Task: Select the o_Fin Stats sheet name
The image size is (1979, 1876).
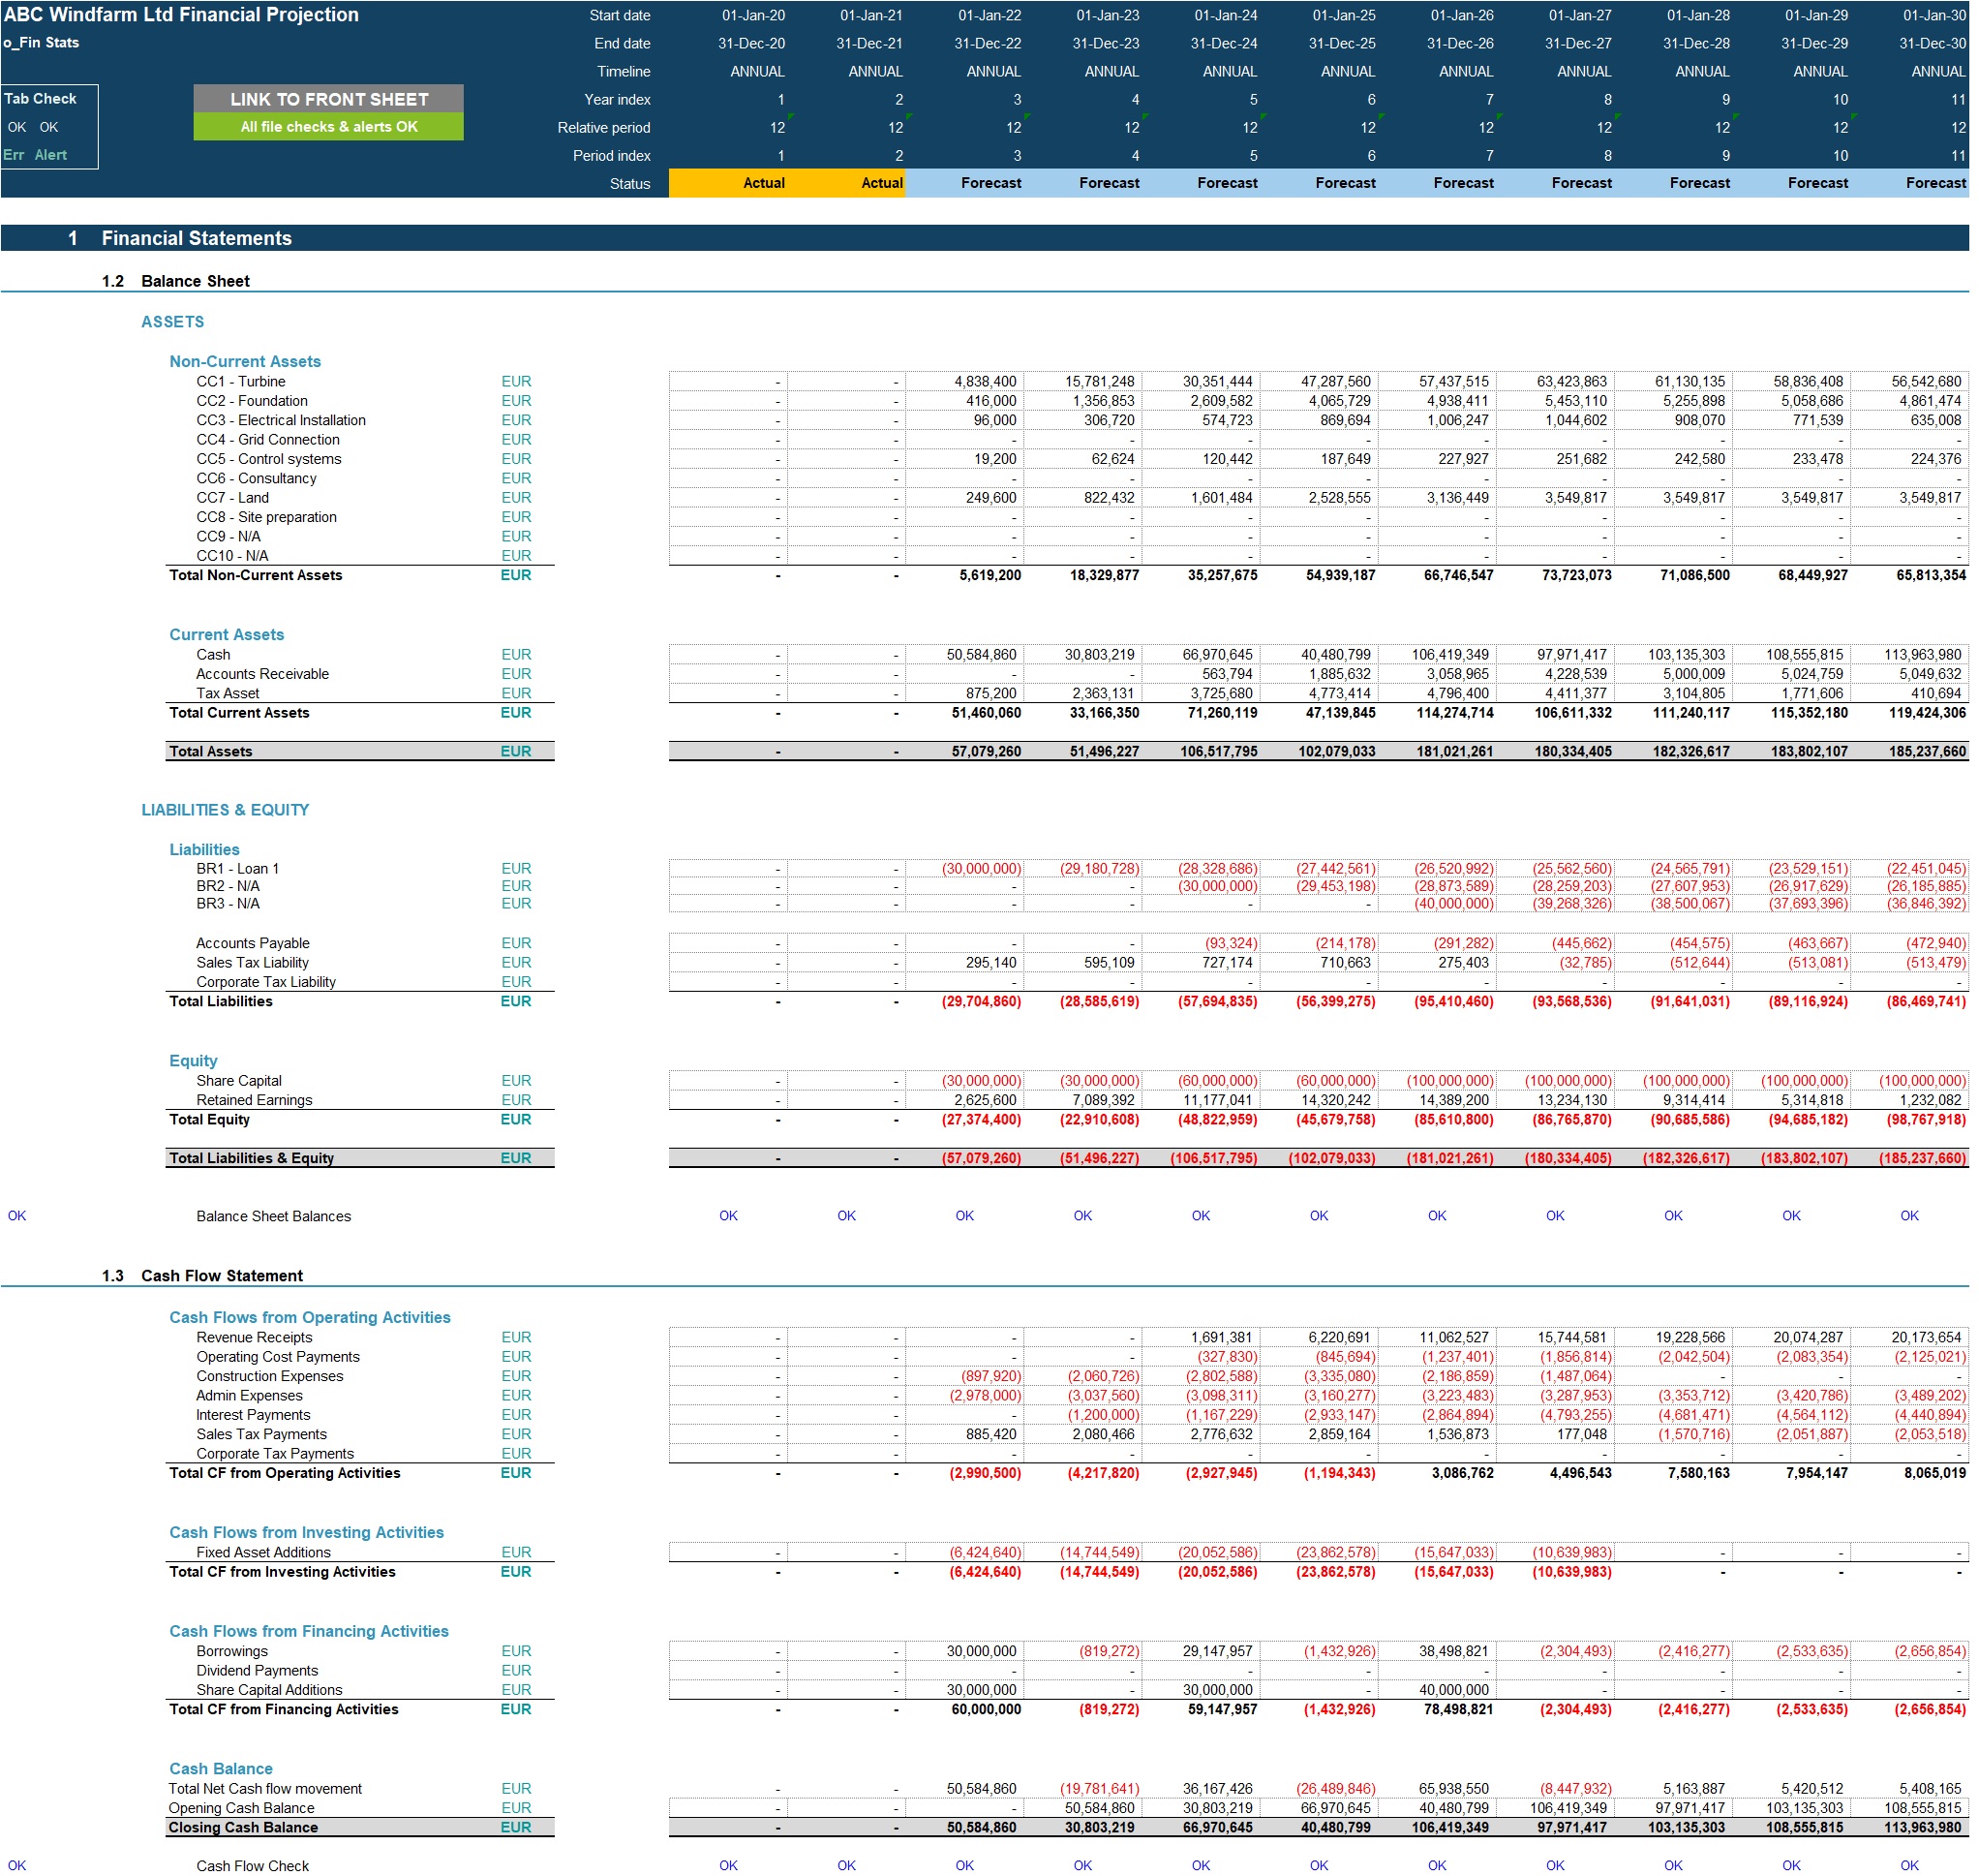Action: (41, 43)
